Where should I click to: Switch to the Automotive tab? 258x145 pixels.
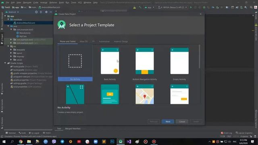click(104, 41)
